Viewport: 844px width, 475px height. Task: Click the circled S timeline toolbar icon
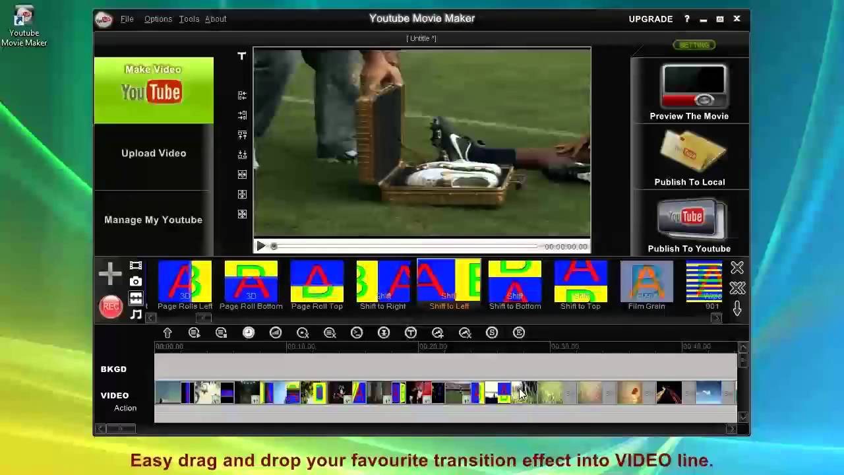492,333
